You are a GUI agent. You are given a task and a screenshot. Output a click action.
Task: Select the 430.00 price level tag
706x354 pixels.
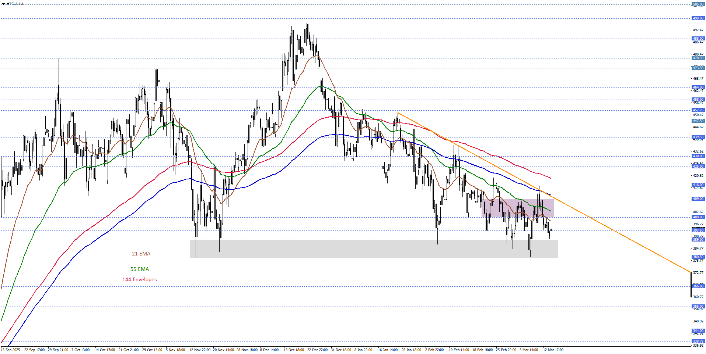point(698,156)
